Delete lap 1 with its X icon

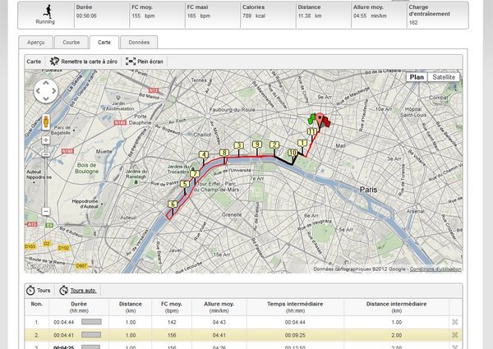click(x=454, y=322)
